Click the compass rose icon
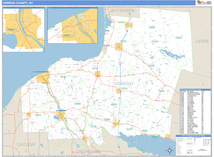 point(170,150)
